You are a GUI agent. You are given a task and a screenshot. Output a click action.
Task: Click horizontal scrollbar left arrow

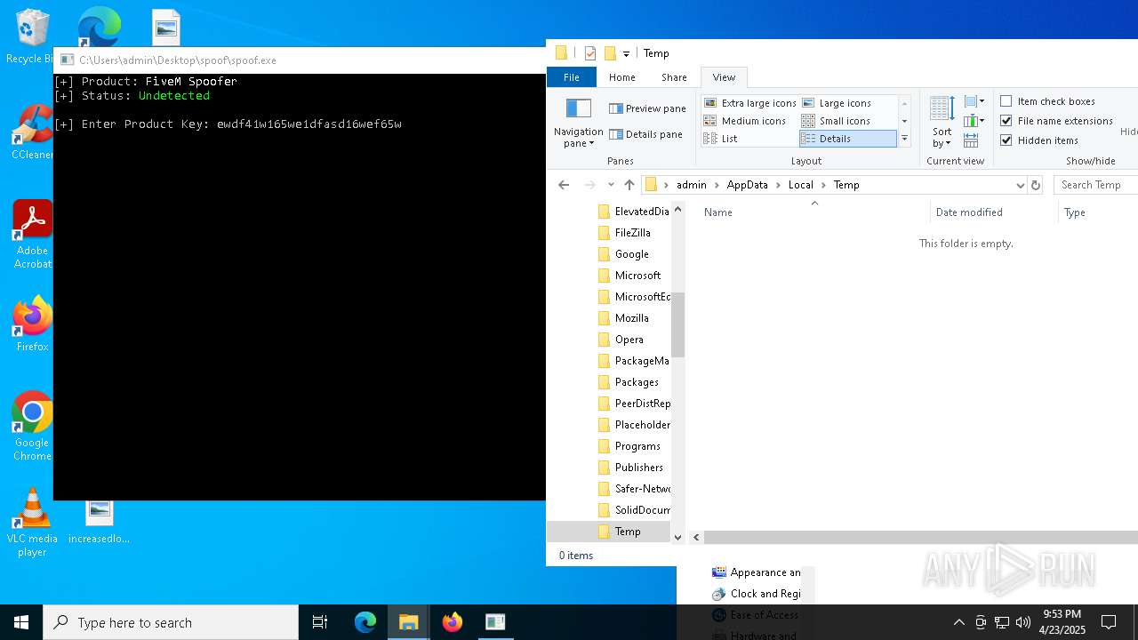point(696,538)
